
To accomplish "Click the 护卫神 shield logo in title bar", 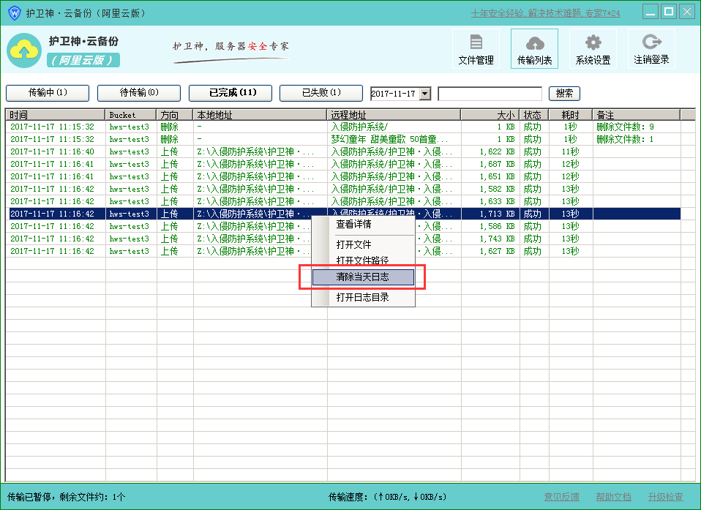I will click(15, 13).
